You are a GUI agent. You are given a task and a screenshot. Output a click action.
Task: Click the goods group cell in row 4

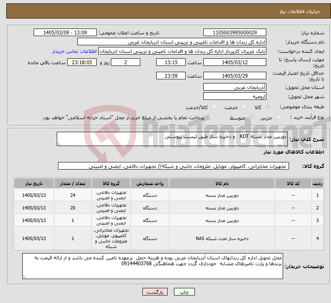pos(111,238)
